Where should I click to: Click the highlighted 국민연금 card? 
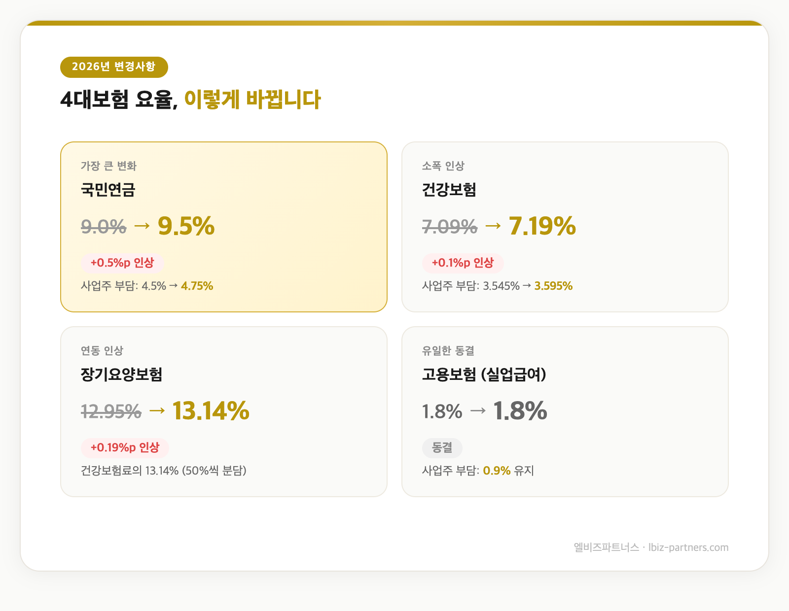(x=224, y=227)
